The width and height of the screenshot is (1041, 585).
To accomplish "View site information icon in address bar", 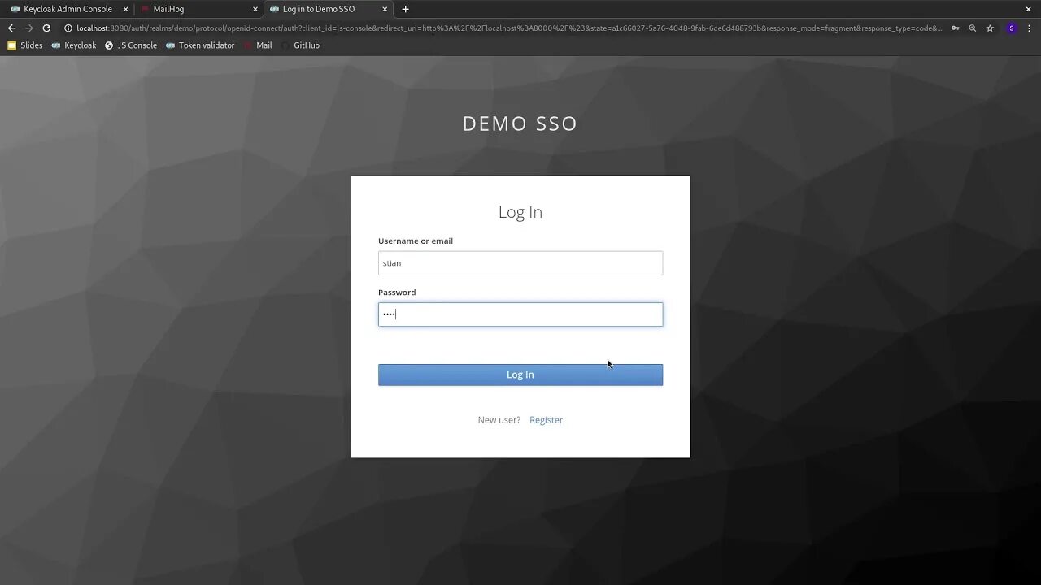I will click(x=68, y=28).
